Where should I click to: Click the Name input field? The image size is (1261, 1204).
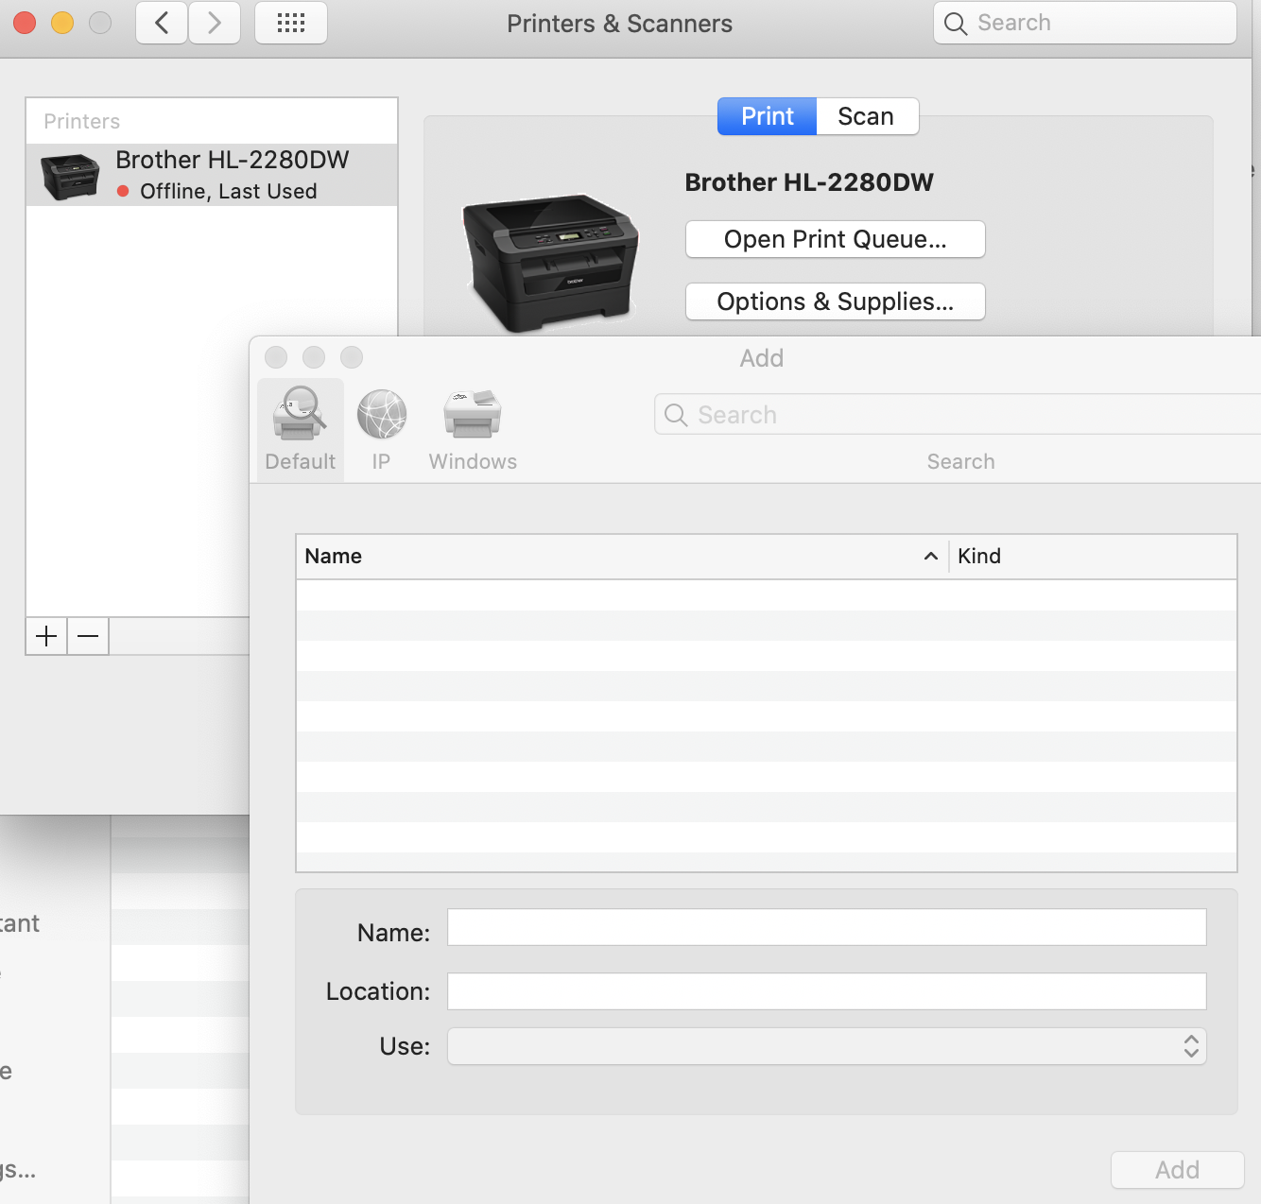(826, 927)
